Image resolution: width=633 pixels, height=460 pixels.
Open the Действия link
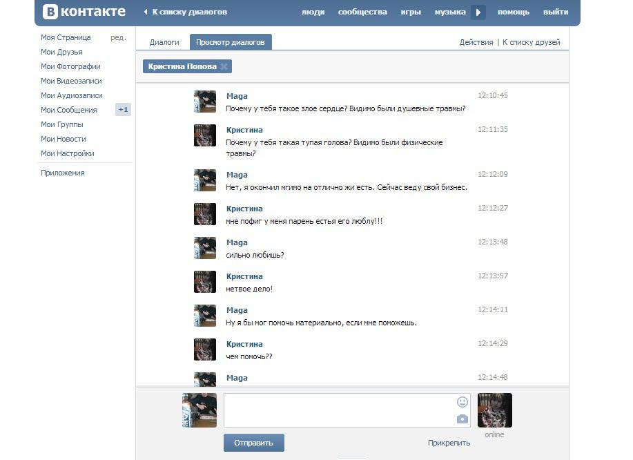476,42
